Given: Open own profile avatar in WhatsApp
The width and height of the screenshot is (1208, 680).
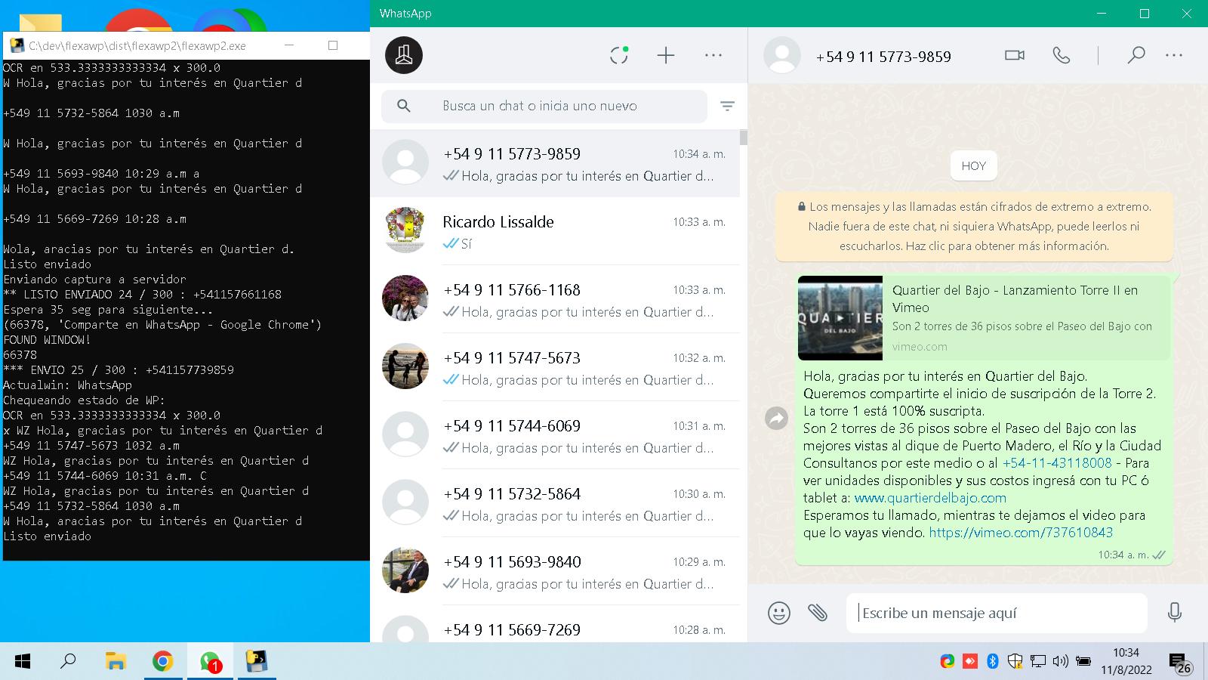Looking at the screenshot, I should [x=404, y=55].
